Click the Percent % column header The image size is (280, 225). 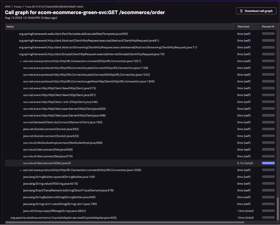pyautogui.click(x=268, y=27)
